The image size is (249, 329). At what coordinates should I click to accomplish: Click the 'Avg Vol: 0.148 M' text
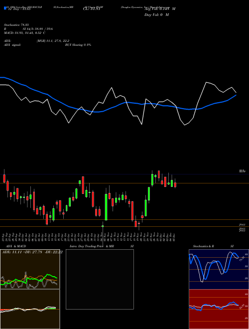click(x=160, y=9)
